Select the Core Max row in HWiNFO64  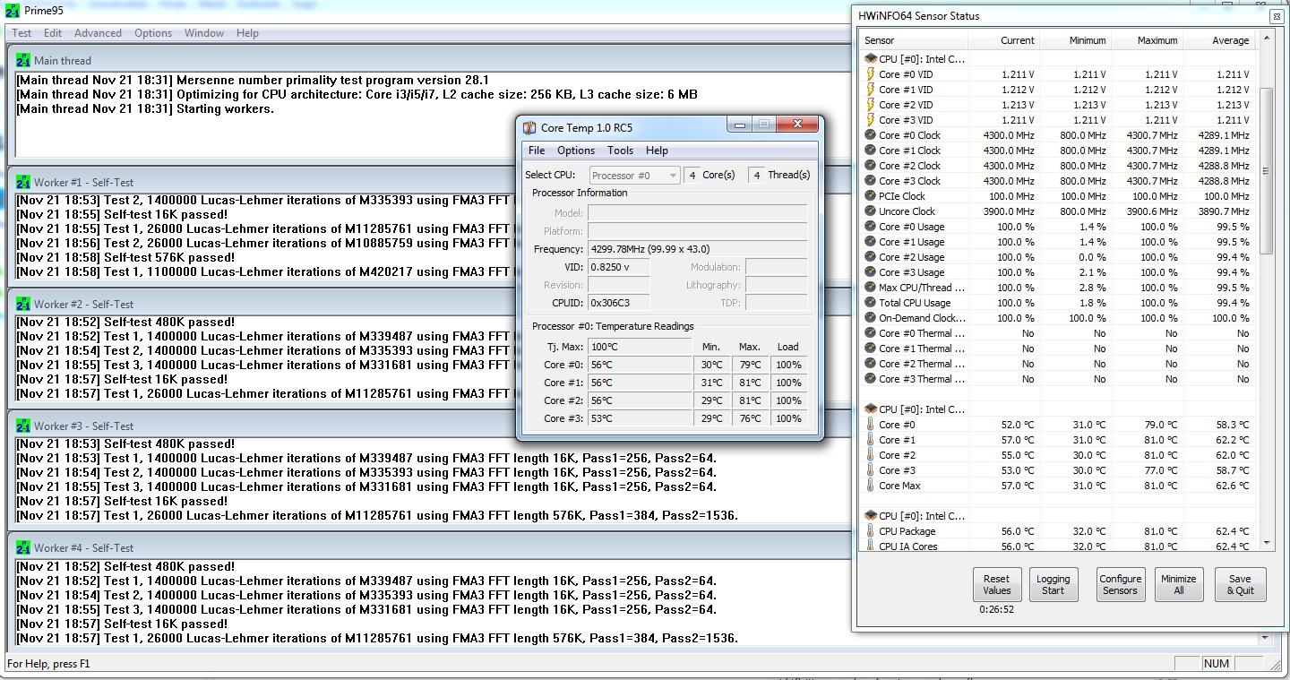pyautogui.click(x=1058, y=486)
